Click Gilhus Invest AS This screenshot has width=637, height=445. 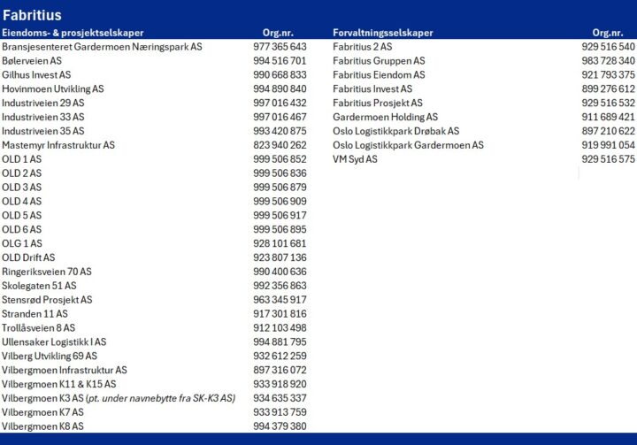[x=36, y=75]
